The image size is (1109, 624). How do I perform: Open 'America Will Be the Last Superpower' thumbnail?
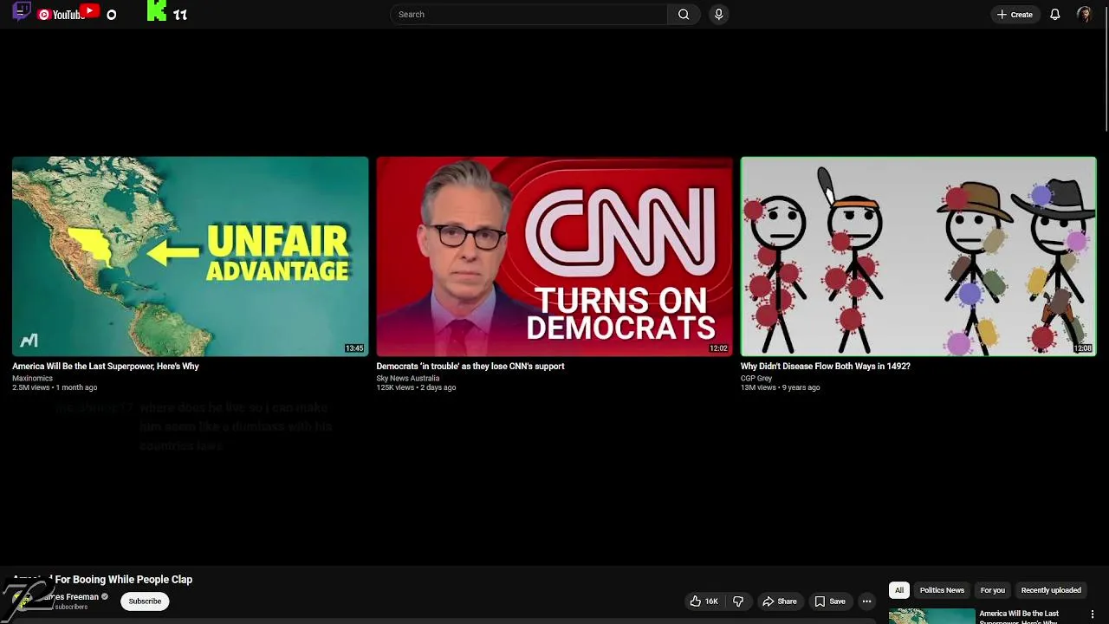[x=191, y=256]
